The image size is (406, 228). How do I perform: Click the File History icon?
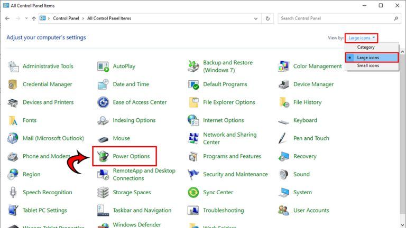[284, 102]
